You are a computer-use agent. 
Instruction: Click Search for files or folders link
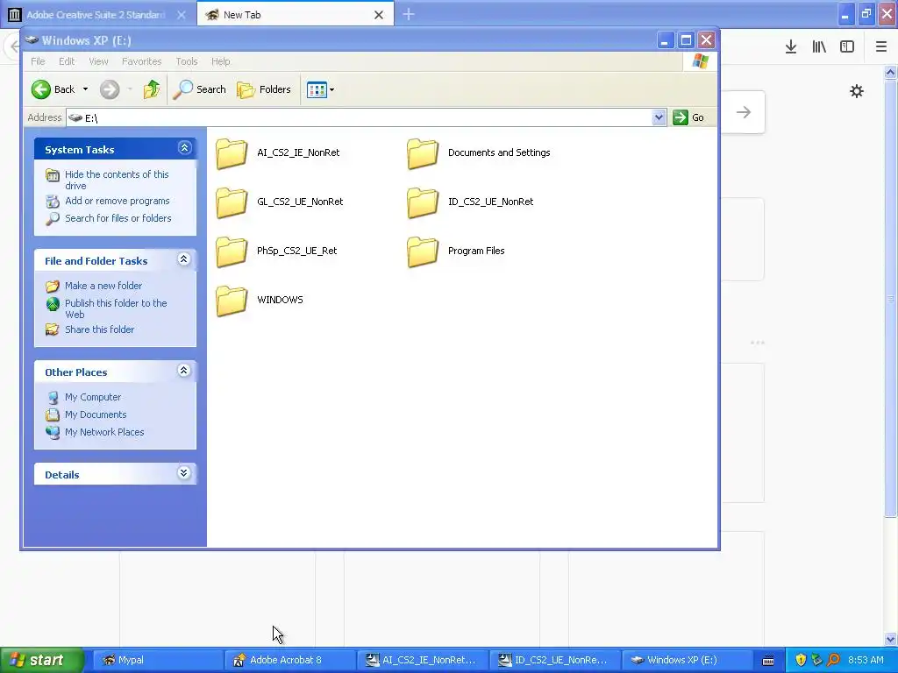click(x=118, y=218)
